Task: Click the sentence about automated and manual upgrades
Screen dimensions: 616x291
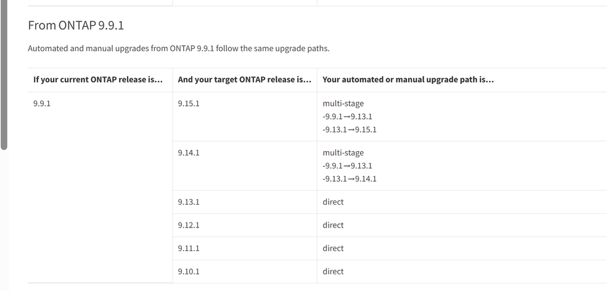Action: click(178, 48)
